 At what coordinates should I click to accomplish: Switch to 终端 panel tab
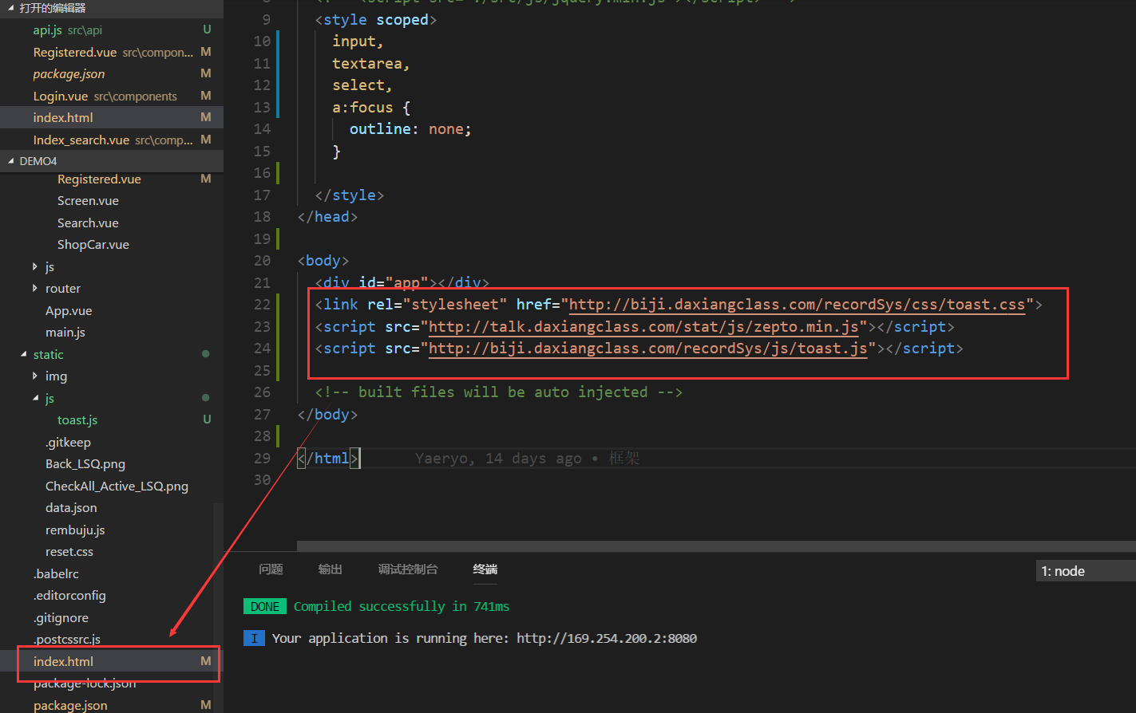[485, 569]
